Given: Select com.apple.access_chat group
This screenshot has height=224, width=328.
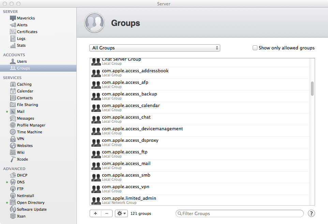Looking at the screenshot, I should (x=200, y=119).
